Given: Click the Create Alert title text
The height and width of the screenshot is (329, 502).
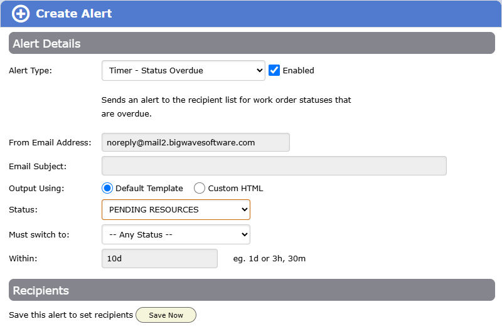Looking at the screenshot, I should coord(74,14).
